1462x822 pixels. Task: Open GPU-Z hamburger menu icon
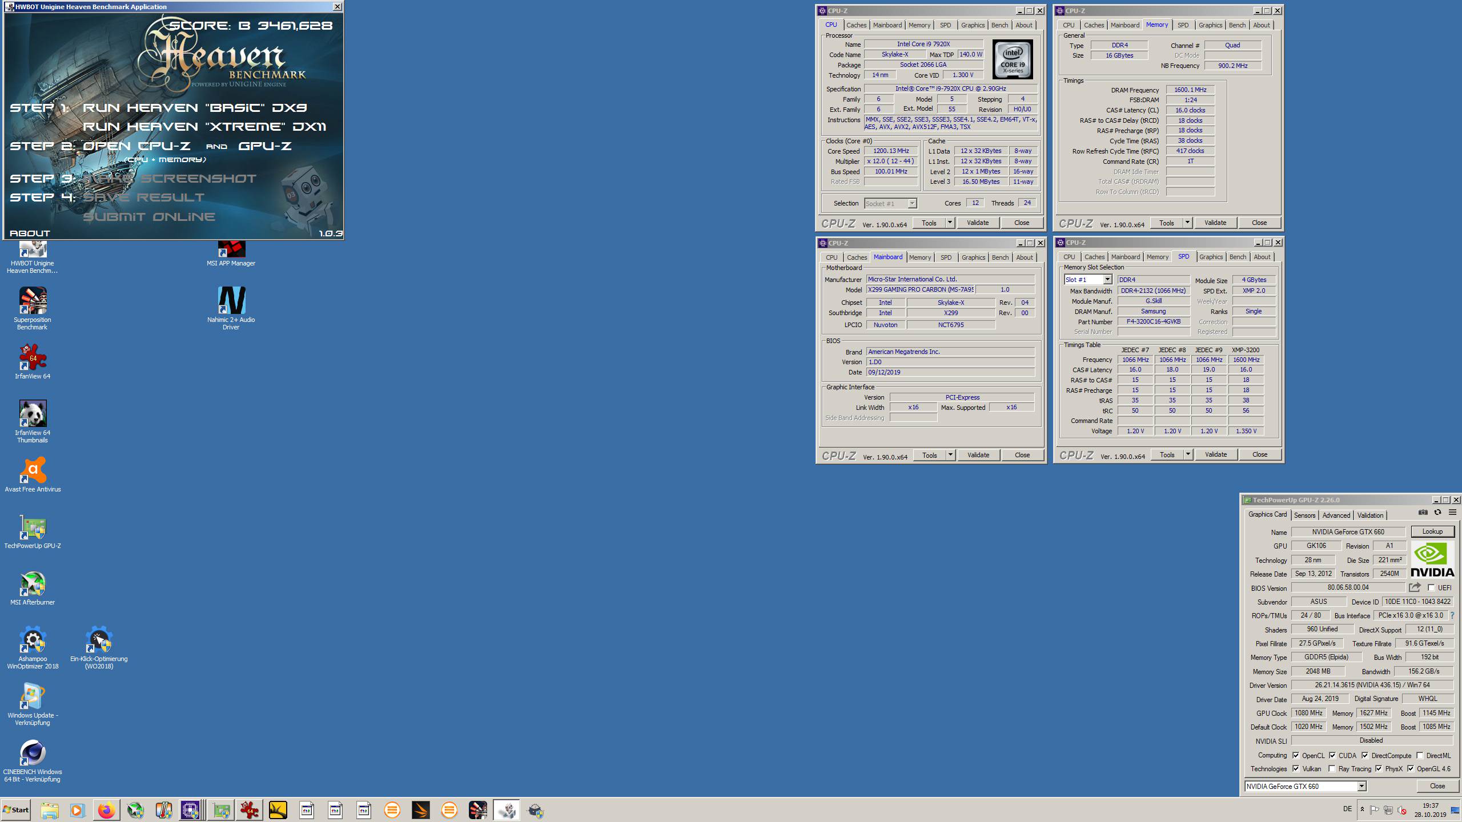(x=1452, y=513)
